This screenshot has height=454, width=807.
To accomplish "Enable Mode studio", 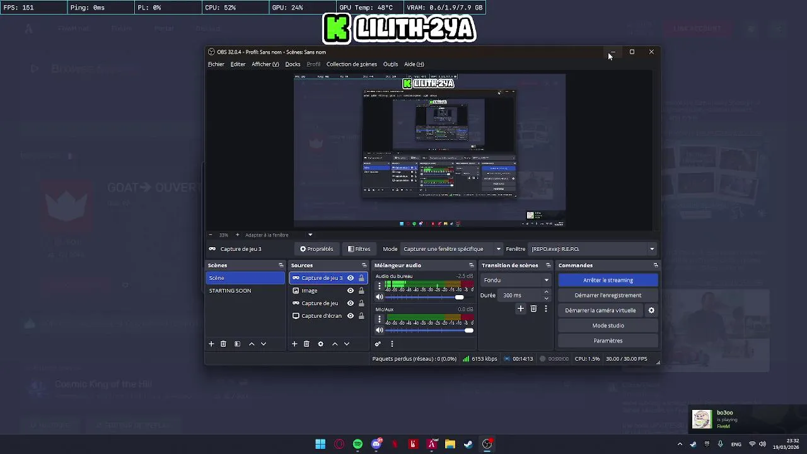I will pos(608,325).
